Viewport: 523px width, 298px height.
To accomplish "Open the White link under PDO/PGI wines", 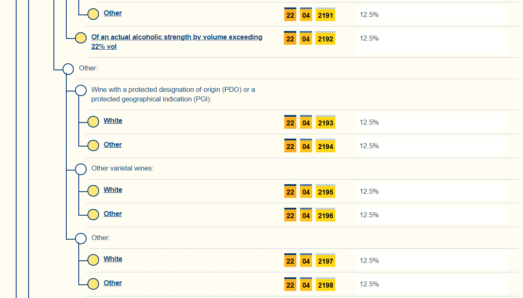I will 113,120.
